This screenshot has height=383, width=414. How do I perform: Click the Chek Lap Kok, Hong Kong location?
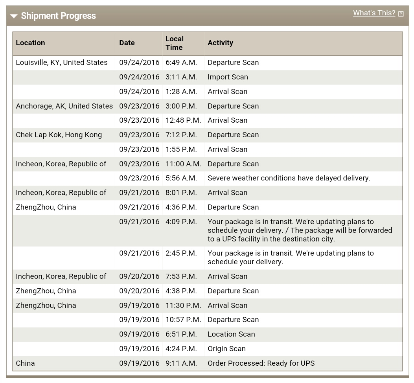[59, 135]
